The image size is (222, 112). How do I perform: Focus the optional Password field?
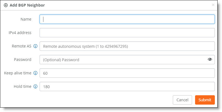pyautogui.click(x=127, y=60)
